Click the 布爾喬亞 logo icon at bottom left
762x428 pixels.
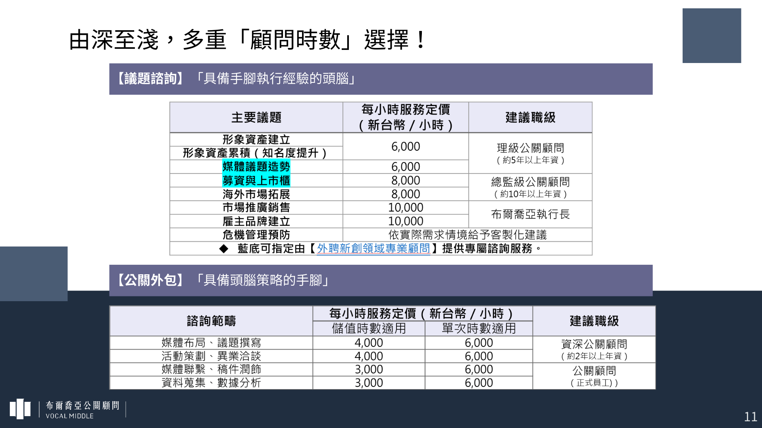coord(20,409)
